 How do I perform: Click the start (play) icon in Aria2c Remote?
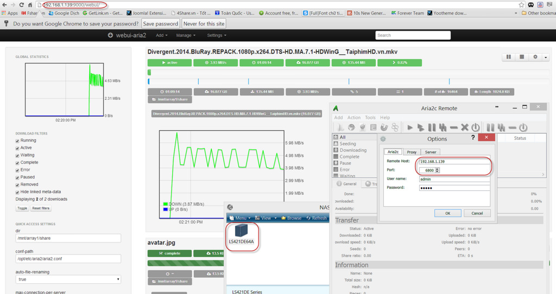coord(410,127)
